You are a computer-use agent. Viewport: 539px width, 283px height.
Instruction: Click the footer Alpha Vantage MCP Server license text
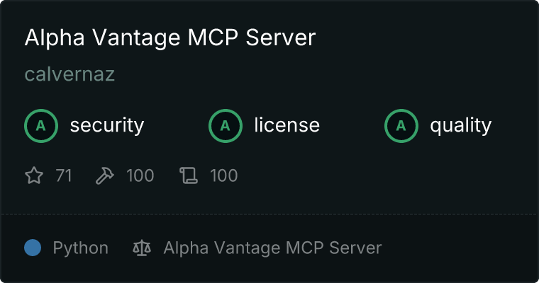[272, 248]
